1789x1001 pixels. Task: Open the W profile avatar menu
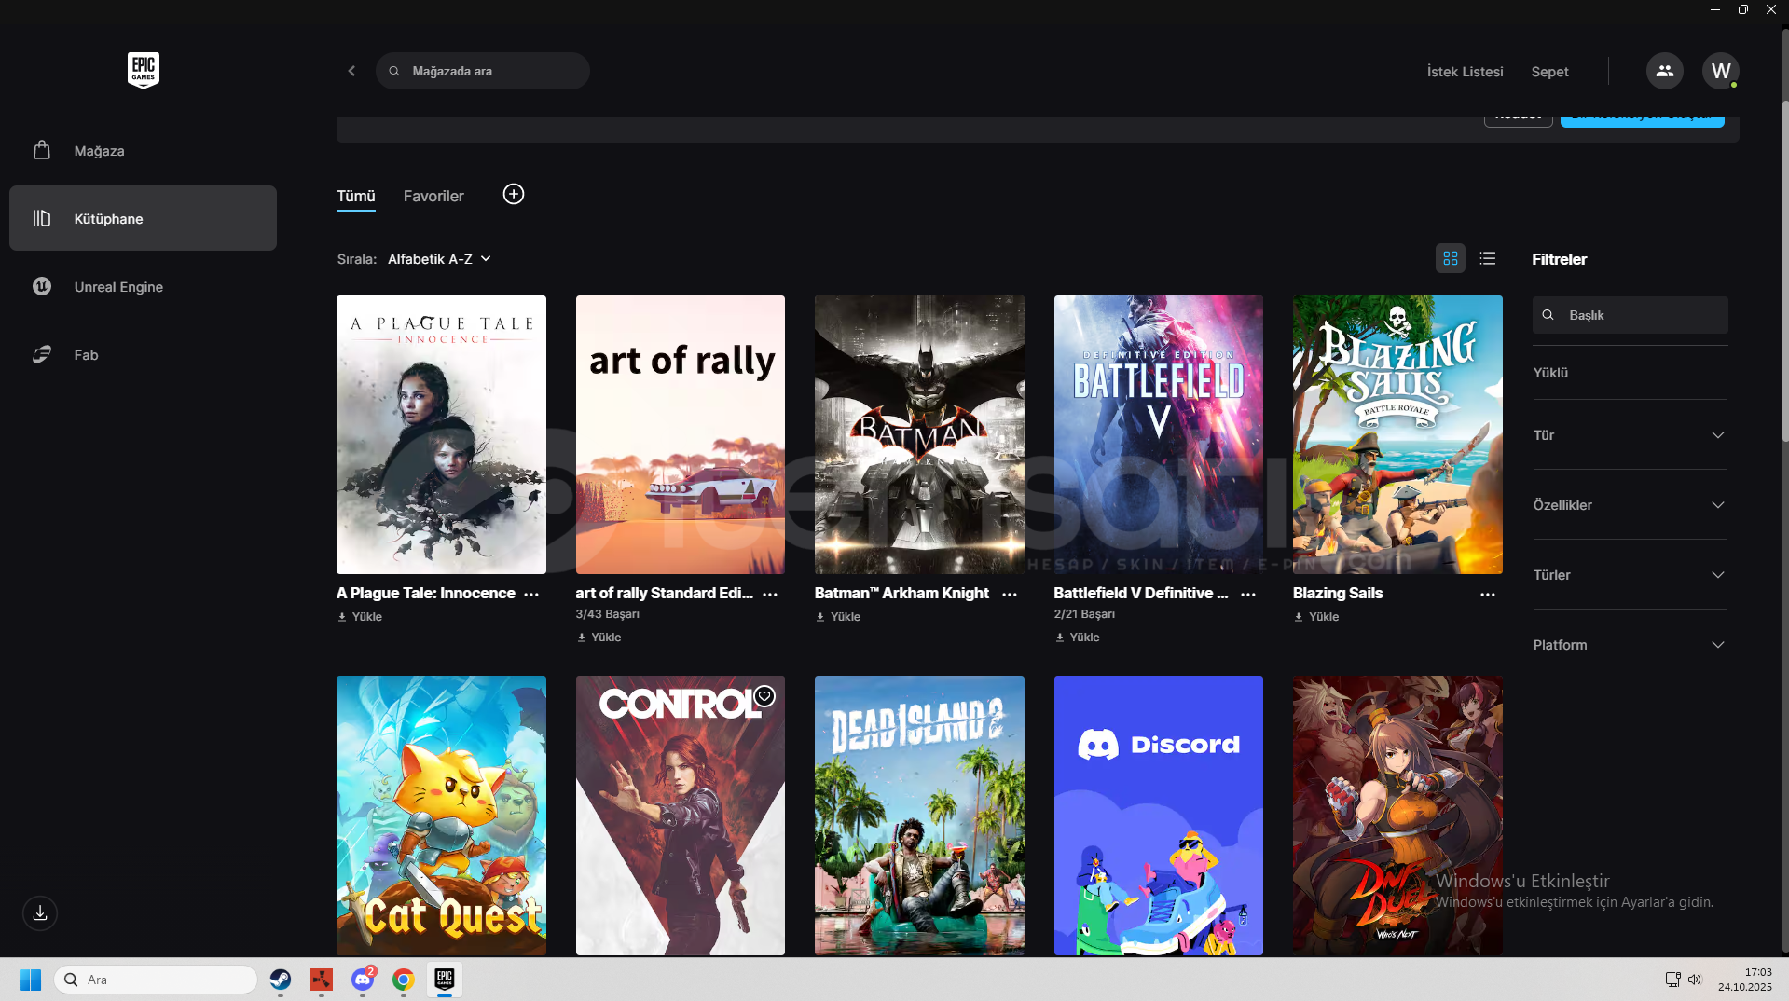point(1720,71)
